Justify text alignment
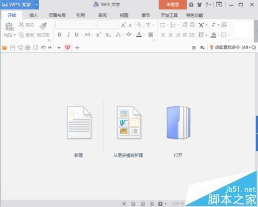The image size is (258, 207). (x=185, y=35)
